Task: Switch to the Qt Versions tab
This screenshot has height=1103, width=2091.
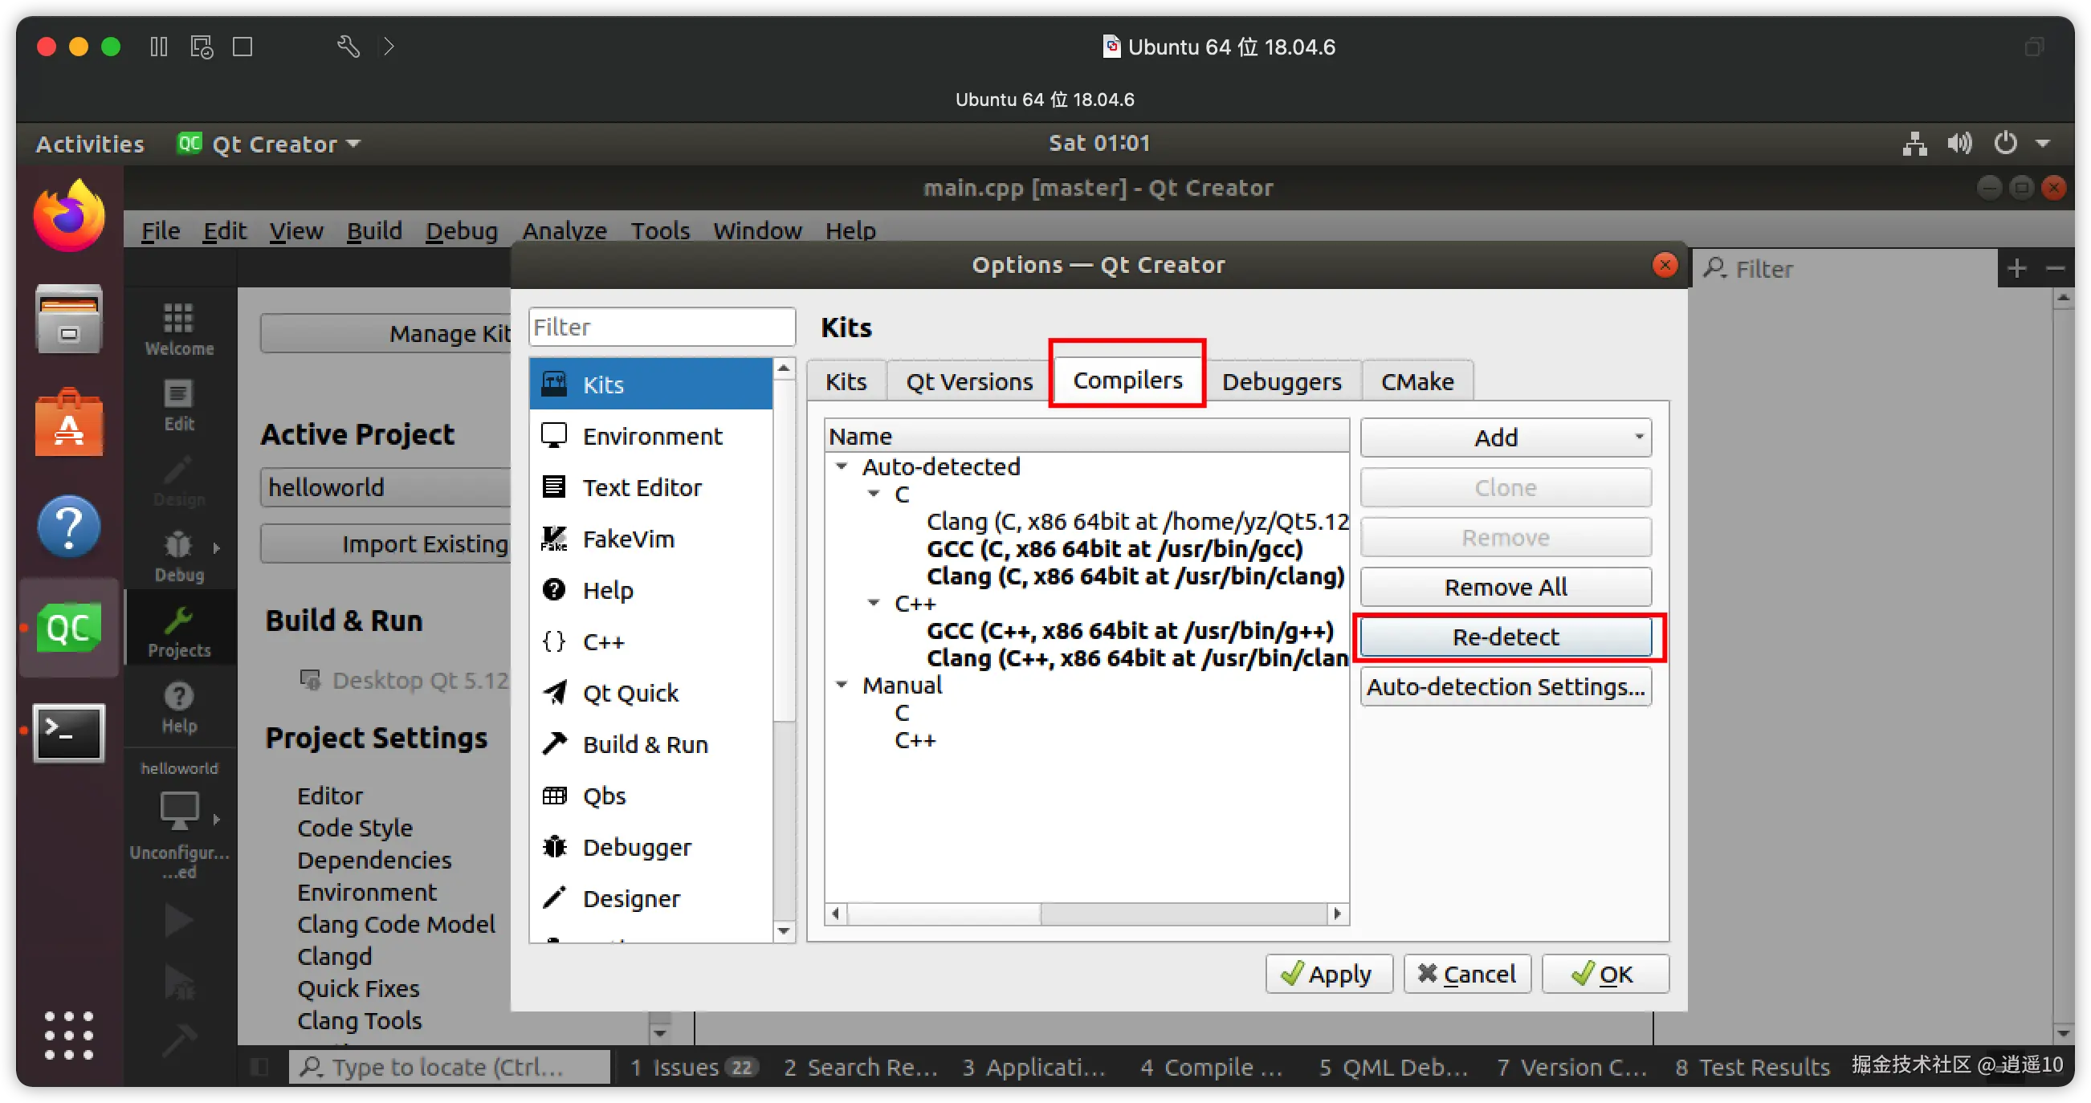Action: (968, 381)
